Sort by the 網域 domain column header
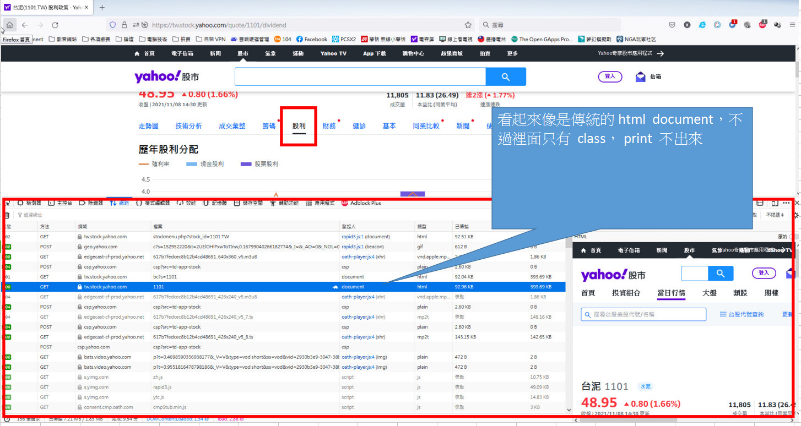 point(113,226)
